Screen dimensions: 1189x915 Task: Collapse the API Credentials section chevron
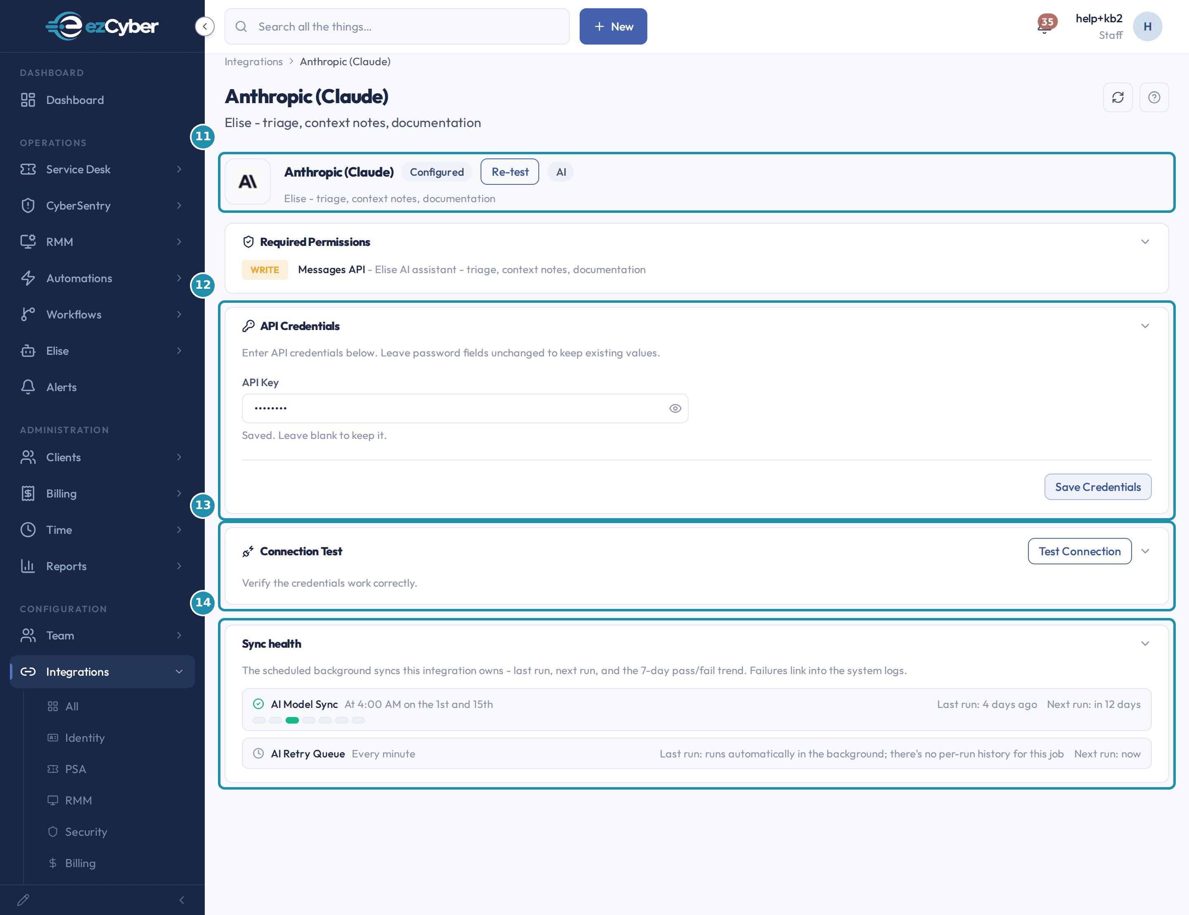point(1145,326)
